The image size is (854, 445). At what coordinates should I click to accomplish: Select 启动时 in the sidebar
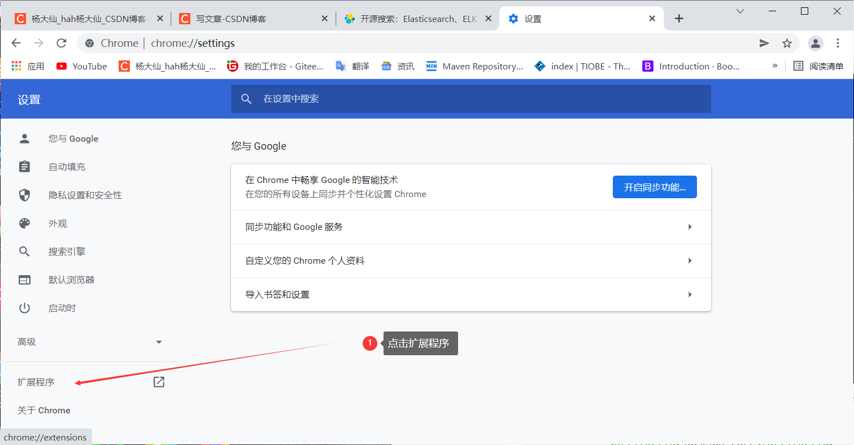coord(62,308)
